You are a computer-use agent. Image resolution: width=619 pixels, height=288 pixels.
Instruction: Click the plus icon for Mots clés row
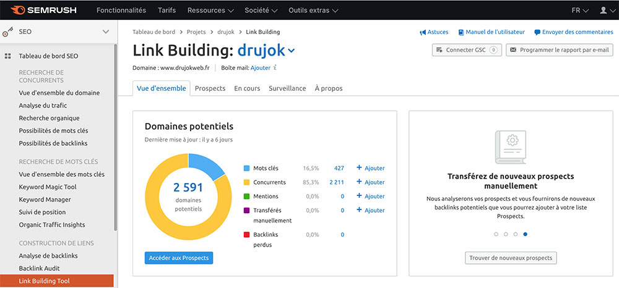click(x=359, y=167)
